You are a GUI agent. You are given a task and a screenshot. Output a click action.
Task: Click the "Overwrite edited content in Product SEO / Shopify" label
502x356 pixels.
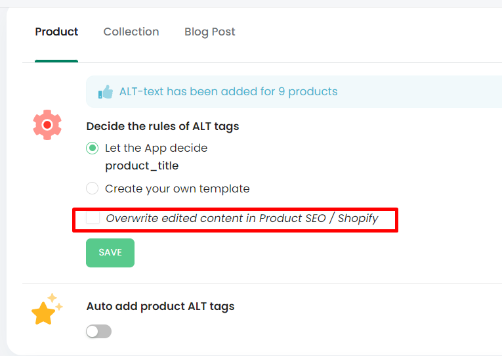(242, 218)
